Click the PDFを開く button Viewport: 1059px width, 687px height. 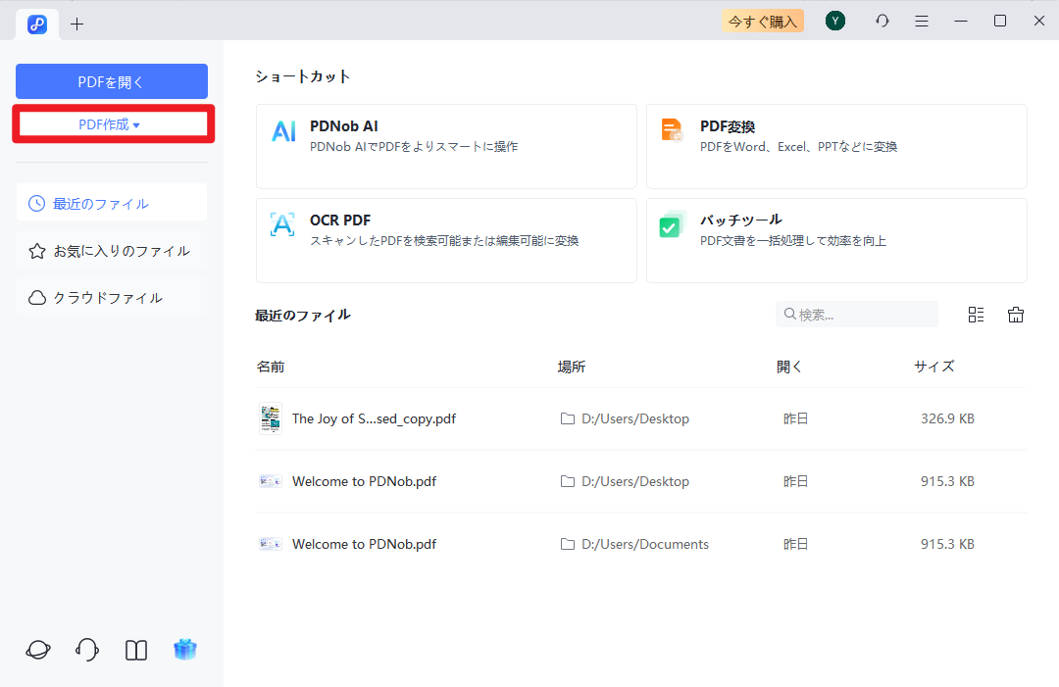(111, 80)
